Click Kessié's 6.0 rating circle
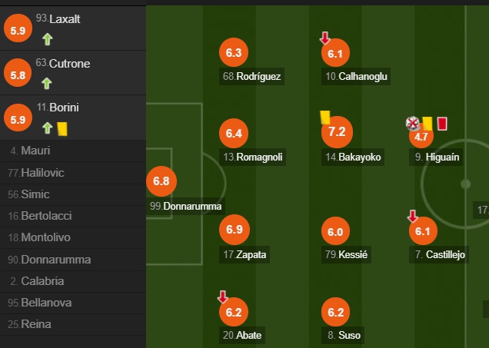 pos(335,231)
